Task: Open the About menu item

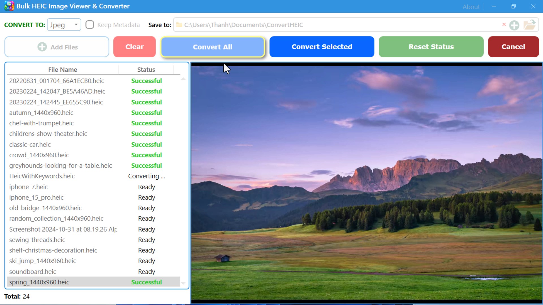Action: point(471,7)
